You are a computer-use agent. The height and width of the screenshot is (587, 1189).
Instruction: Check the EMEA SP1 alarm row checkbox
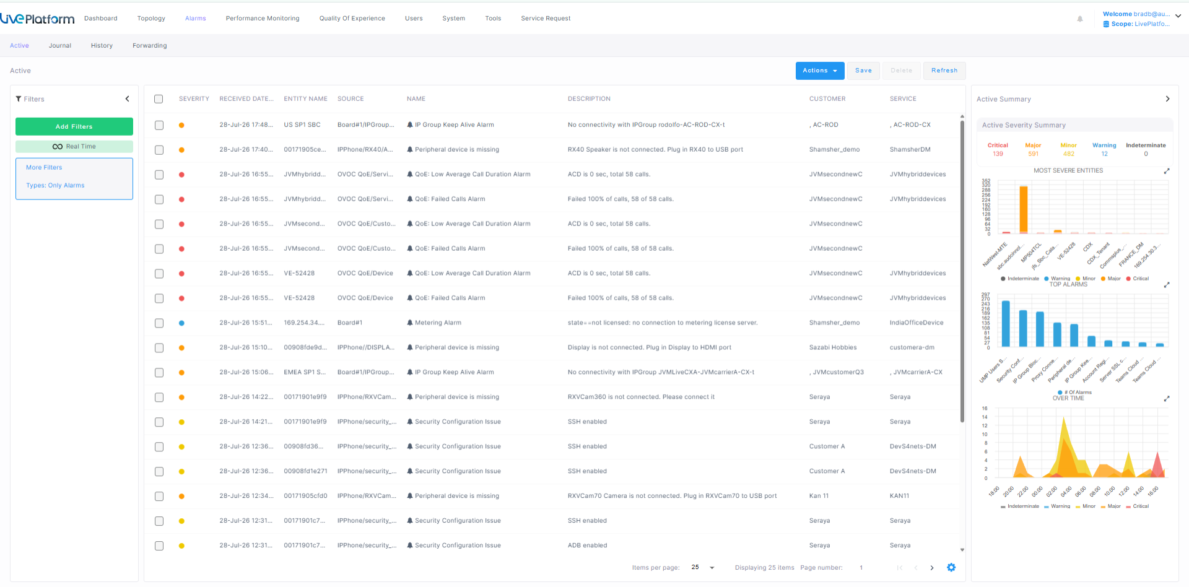pos(159,373)
